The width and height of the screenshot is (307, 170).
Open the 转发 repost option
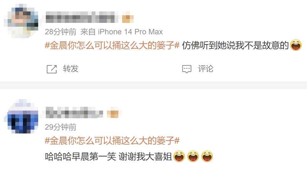[x=71, y=69]
